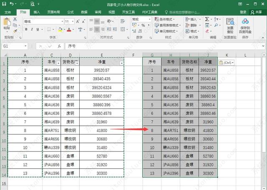The width and height of the screenshot is (267, 190).
Task: Open the font name dropdown (等线)
Action: (62, 21)
